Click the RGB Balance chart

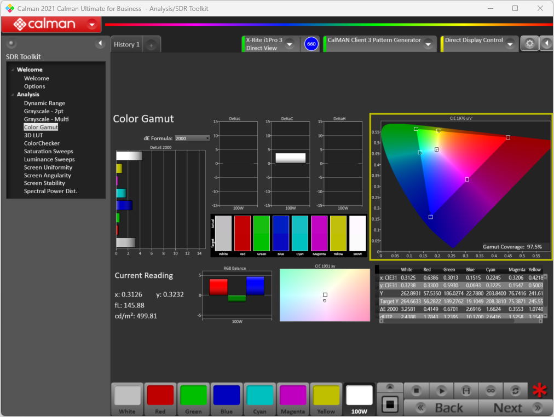(236, 295)
